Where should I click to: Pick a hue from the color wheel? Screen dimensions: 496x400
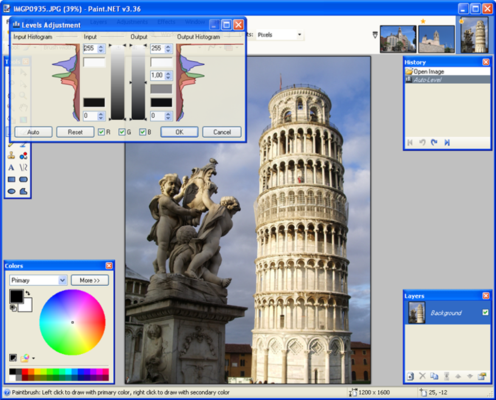point(72,322)
